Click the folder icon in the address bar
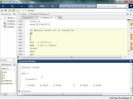The image size is (133, 100). click(x=17, y=10)
